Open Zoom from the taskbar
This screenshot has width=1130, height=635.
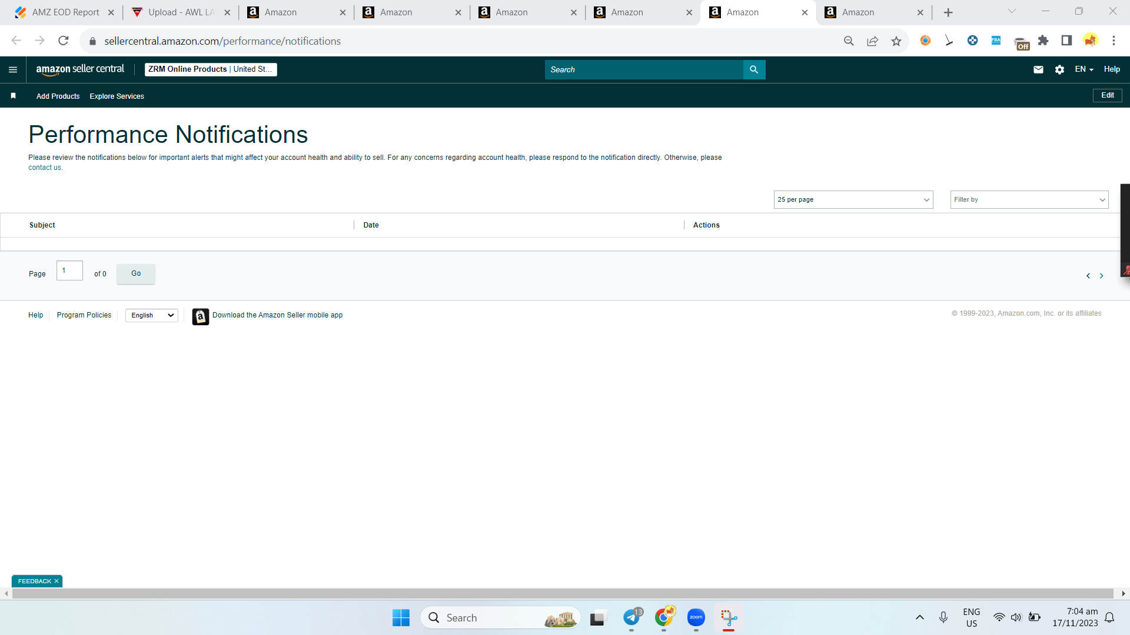click(x=696, y=618)
